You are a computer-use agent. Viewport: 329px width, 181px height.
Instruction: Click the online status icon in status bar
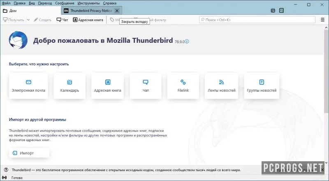pyautogui.click(x=5, y=178)
